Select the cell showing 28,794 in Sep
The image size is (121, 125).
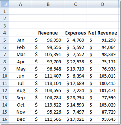click(x=75, y=97)
